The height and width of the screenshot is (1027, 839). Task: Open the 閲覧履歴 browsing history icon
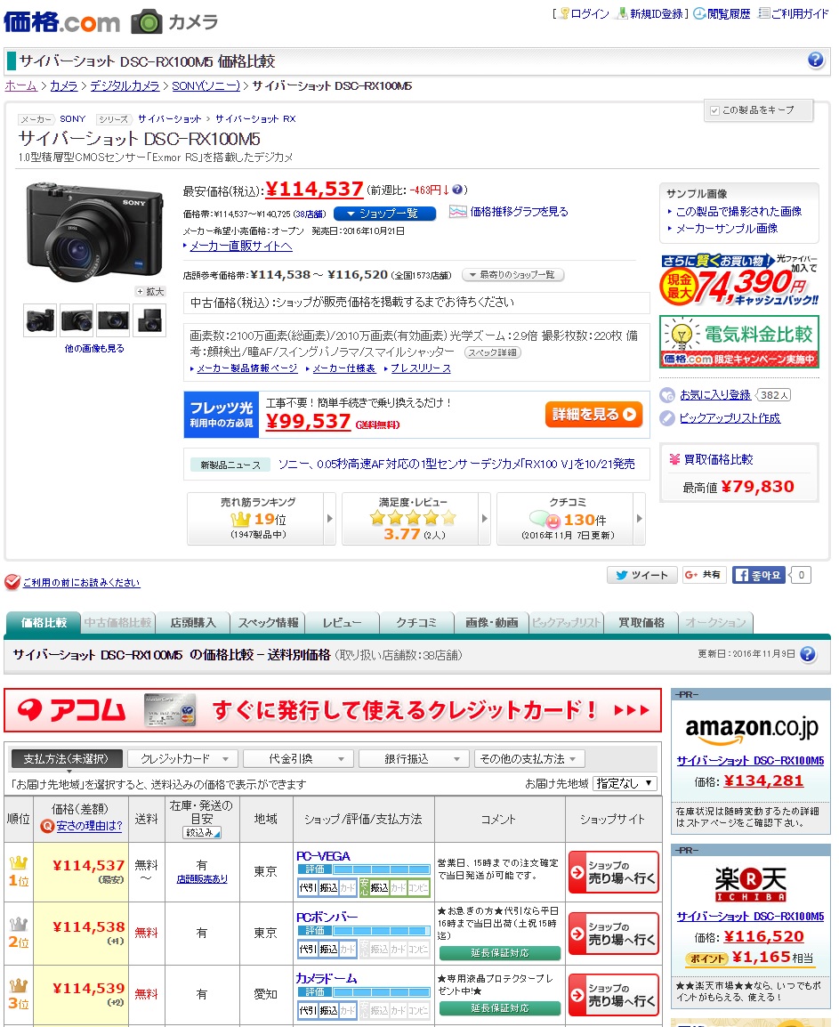click(x=700, y=13)
